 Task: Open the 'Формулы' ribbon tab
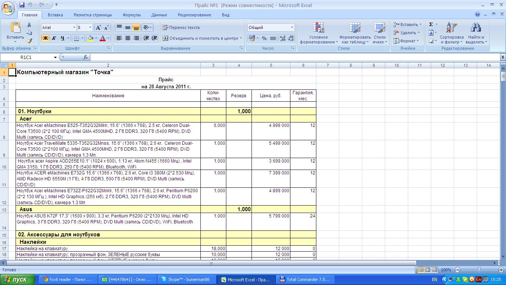pos(132,15)
